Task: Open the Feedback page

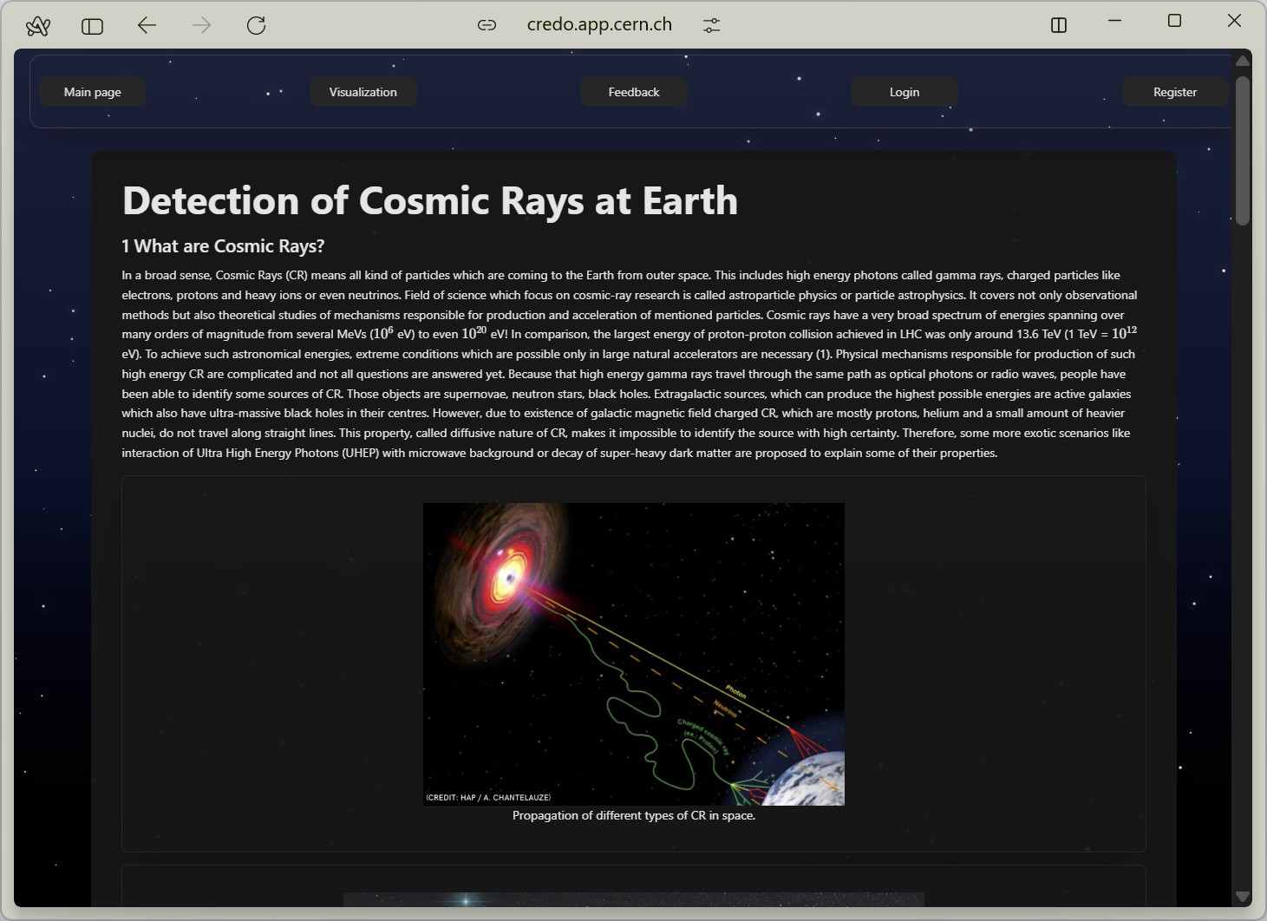Action: [x=633, y=91]
